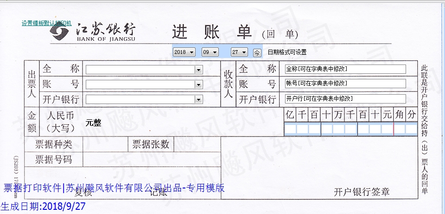The height and width of the screenshot is (214, 445).
Task: Expand the month dropdown showing 09
Action: 215,52
